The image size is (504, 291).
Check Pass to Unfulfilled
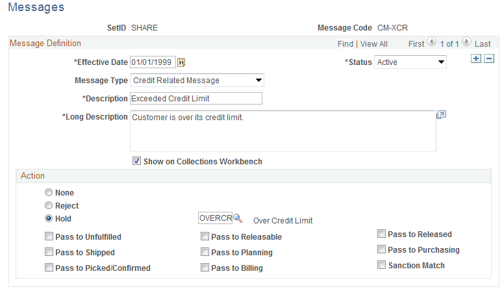point(49,236)
